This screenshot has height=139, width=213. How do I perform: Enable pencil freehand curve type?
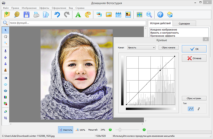pyautogui.click(x=199, y=109)
